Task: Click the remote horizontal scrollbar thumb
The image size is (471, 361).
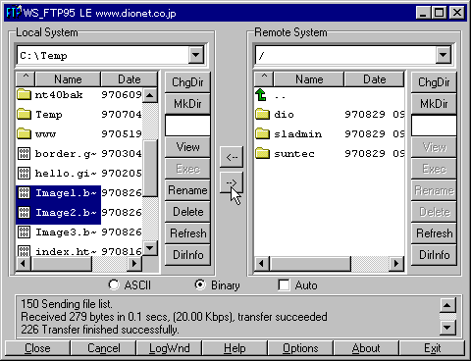Action: pos(310,263)
